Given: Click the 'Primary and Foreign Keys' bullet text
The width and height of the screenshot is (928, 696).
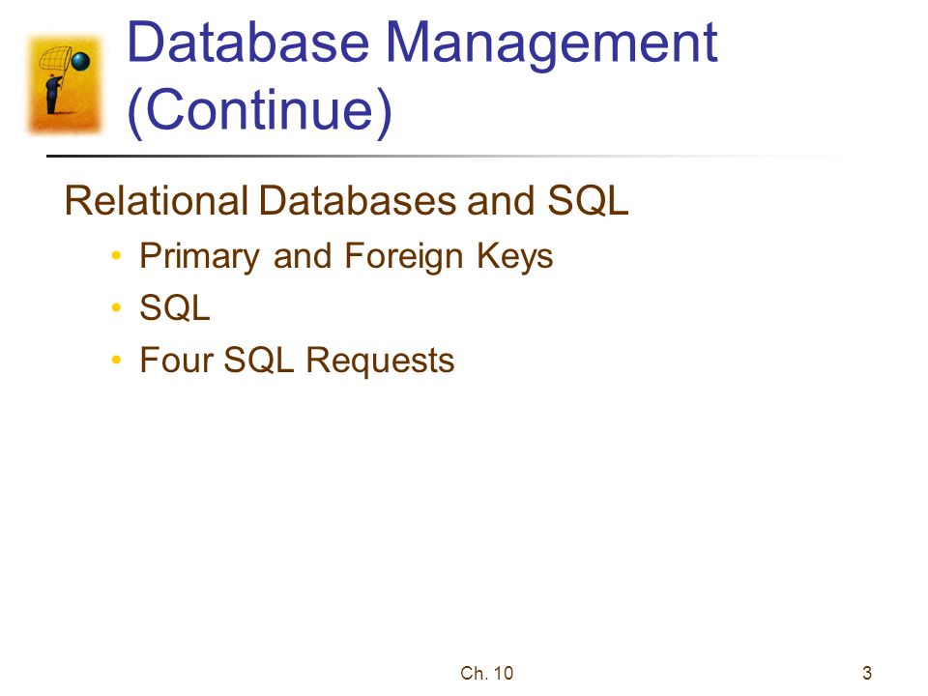Looking at the screenshot, I should click(x=346, y=257).
